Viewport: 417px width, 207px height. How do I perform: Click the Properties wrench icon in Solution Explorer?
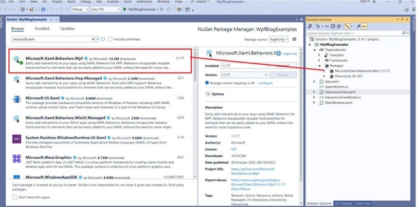(x=358, y=26)
